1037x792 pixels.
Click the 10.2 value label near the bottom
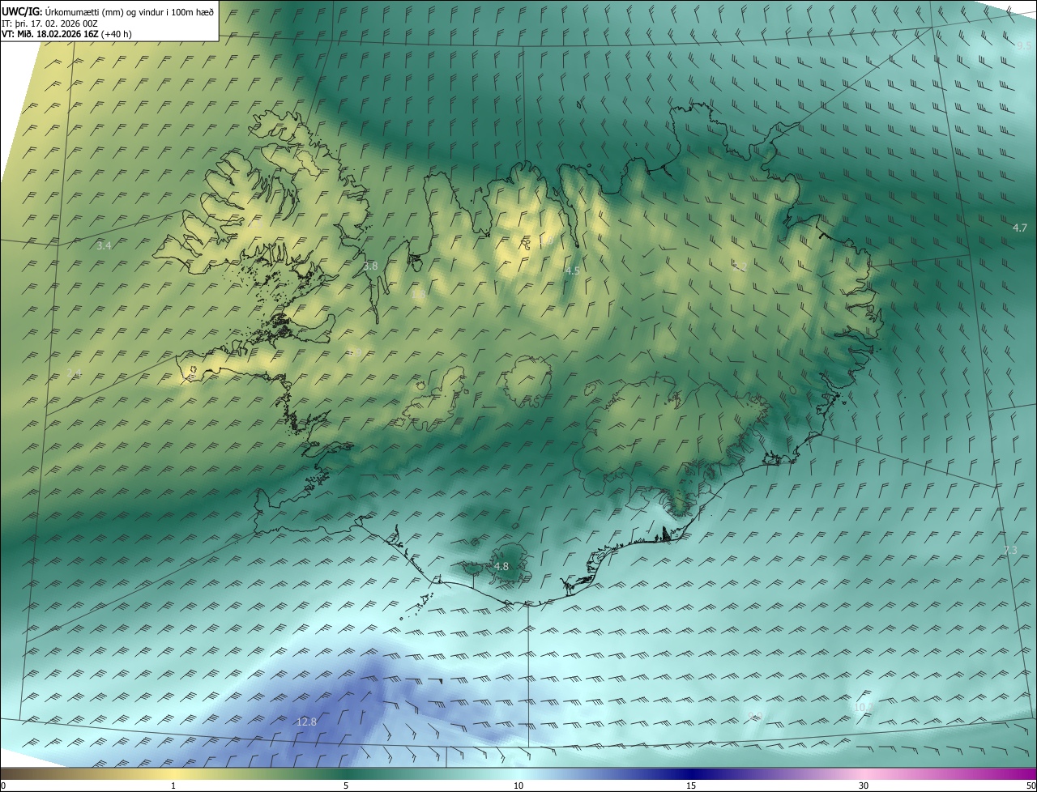point(863,707)
